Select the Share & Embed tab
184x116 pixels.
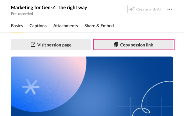[x=99, y=26]
